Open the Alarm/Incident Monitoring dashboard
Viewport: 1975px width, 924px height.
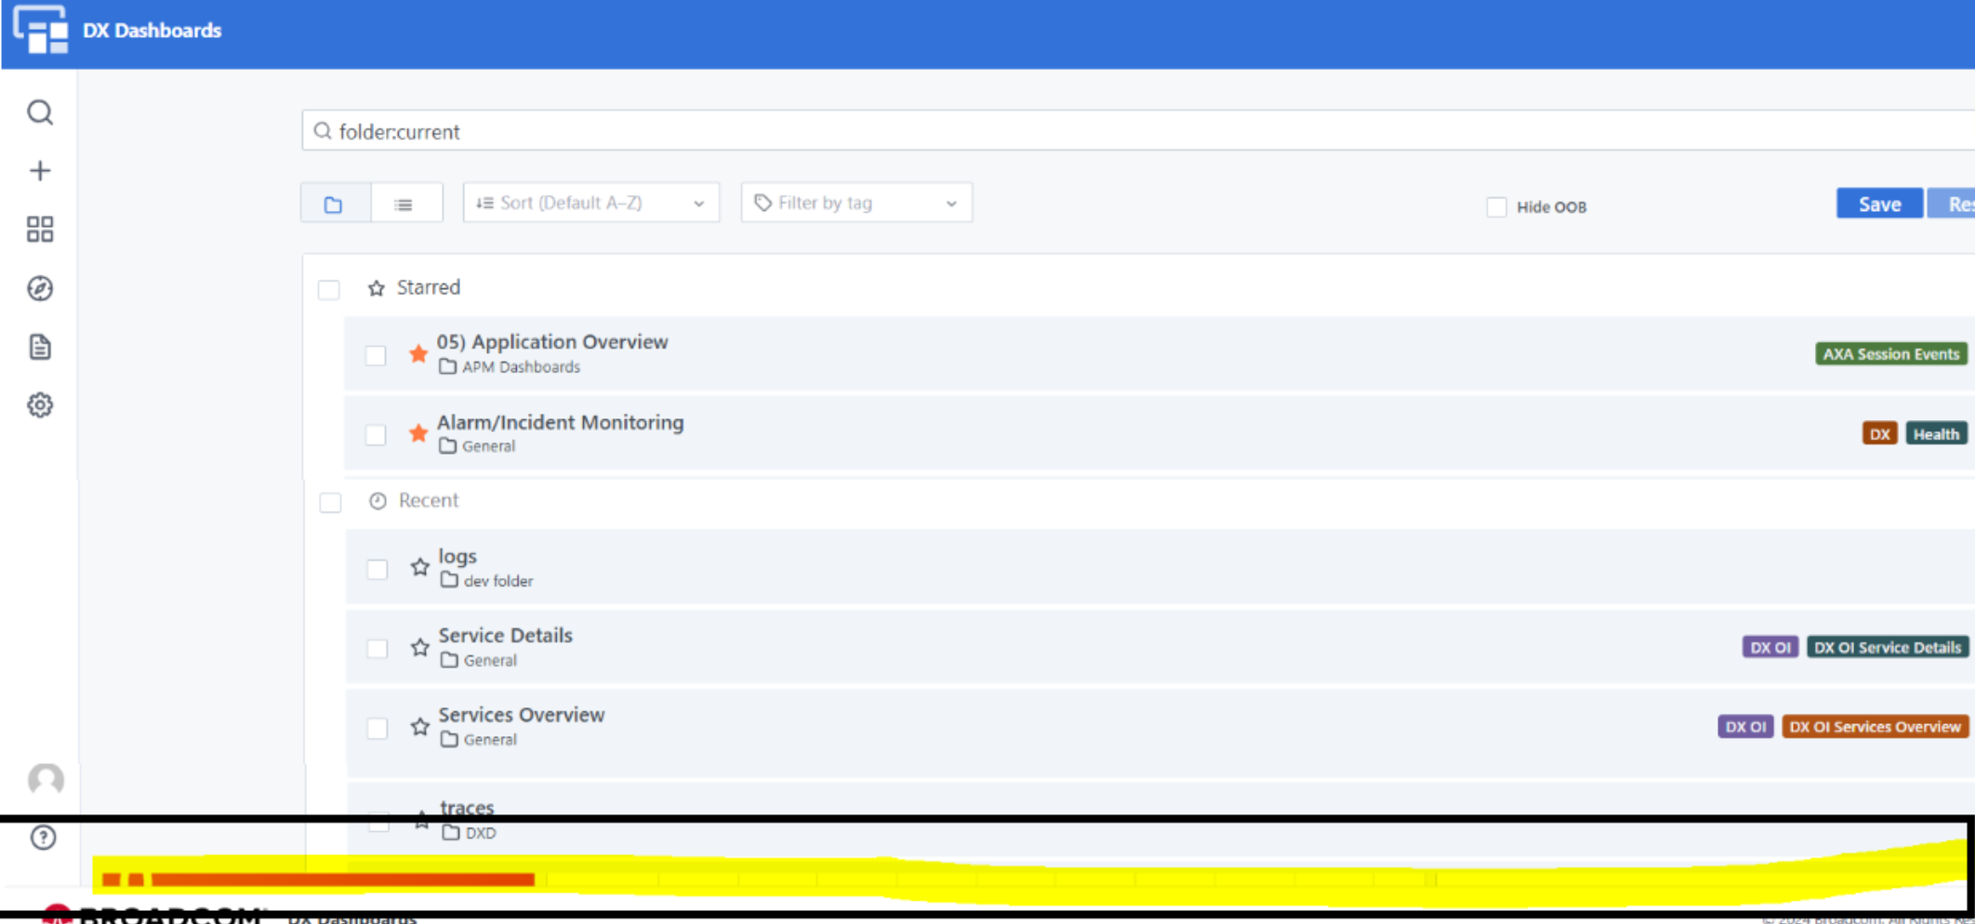tap(560, 422)
